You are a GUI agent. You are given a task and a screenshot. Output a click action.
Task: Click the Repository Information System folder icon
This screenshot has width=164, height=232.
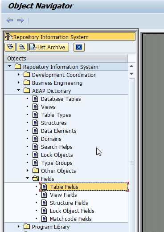(x=18, y=67)
